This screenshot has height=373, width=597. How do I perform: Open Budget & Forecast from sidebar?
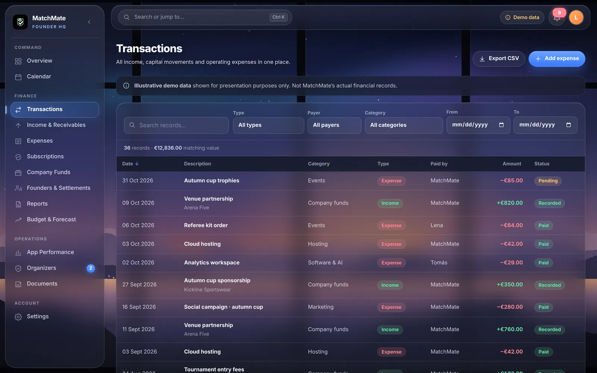tap(54, 220)
